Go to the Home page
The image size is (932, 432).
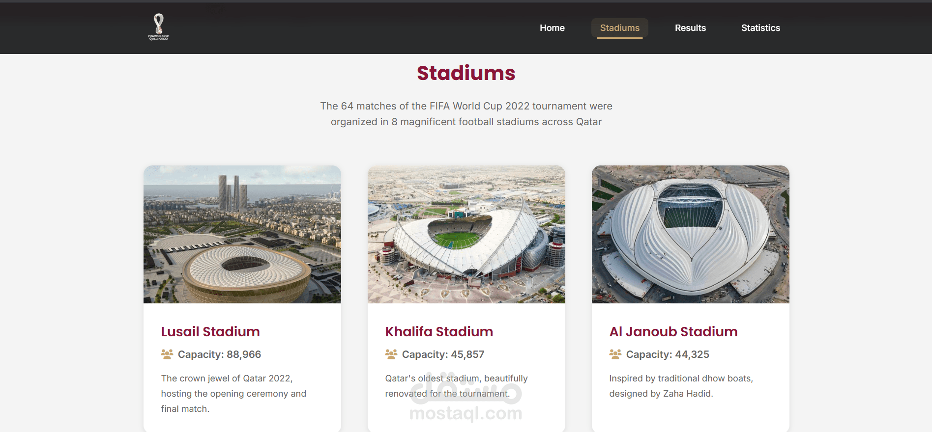(552, 28)
